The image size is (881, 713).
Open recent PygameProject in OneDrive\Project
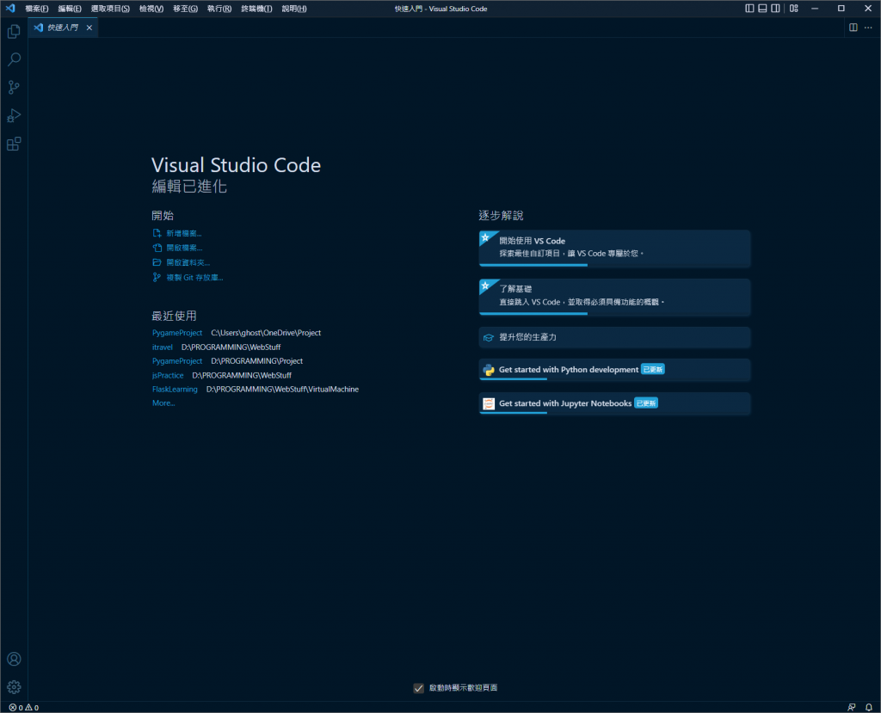tap(177, 333)
